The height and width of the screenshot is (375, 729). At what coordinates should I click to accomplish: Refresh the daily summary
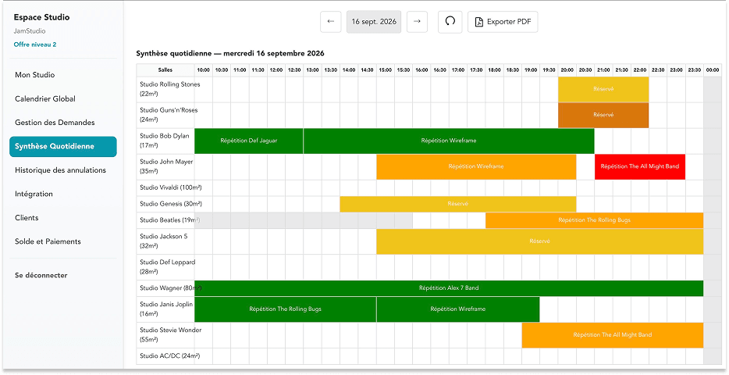[450, 22]
